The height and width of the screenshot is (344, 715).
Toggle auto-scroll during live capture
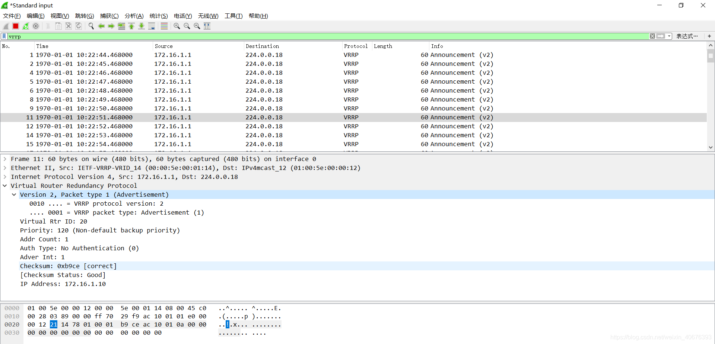(x=152, y=26)
